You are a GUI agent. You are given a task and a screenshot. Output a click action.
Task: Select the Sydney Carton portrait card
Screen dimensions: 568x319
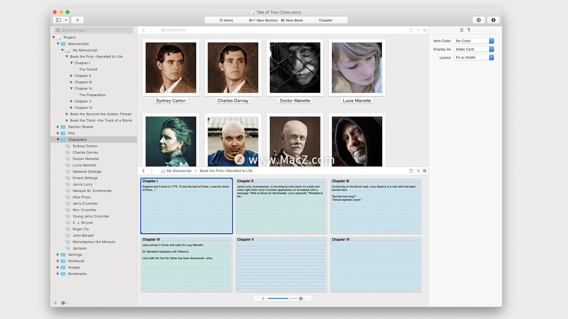171,68
